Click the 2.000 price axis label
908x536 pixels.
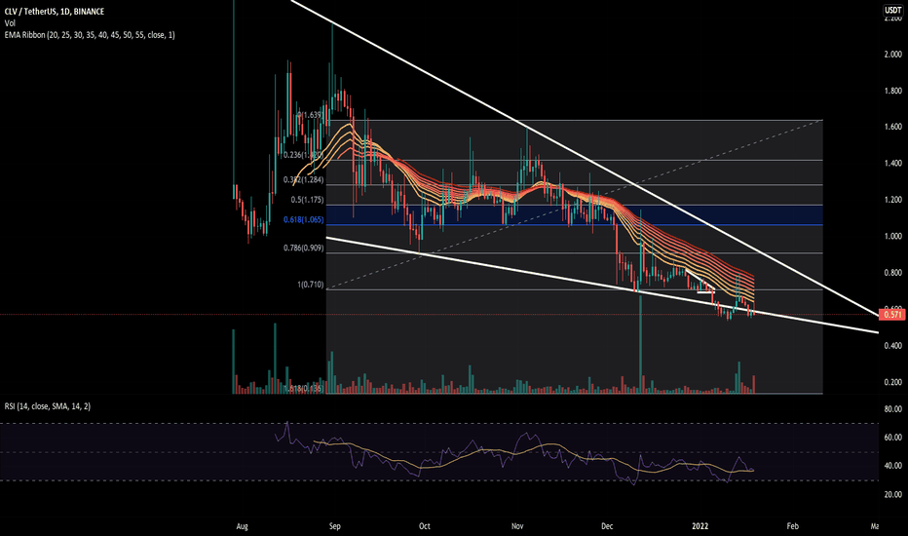[x=893, y=54]
